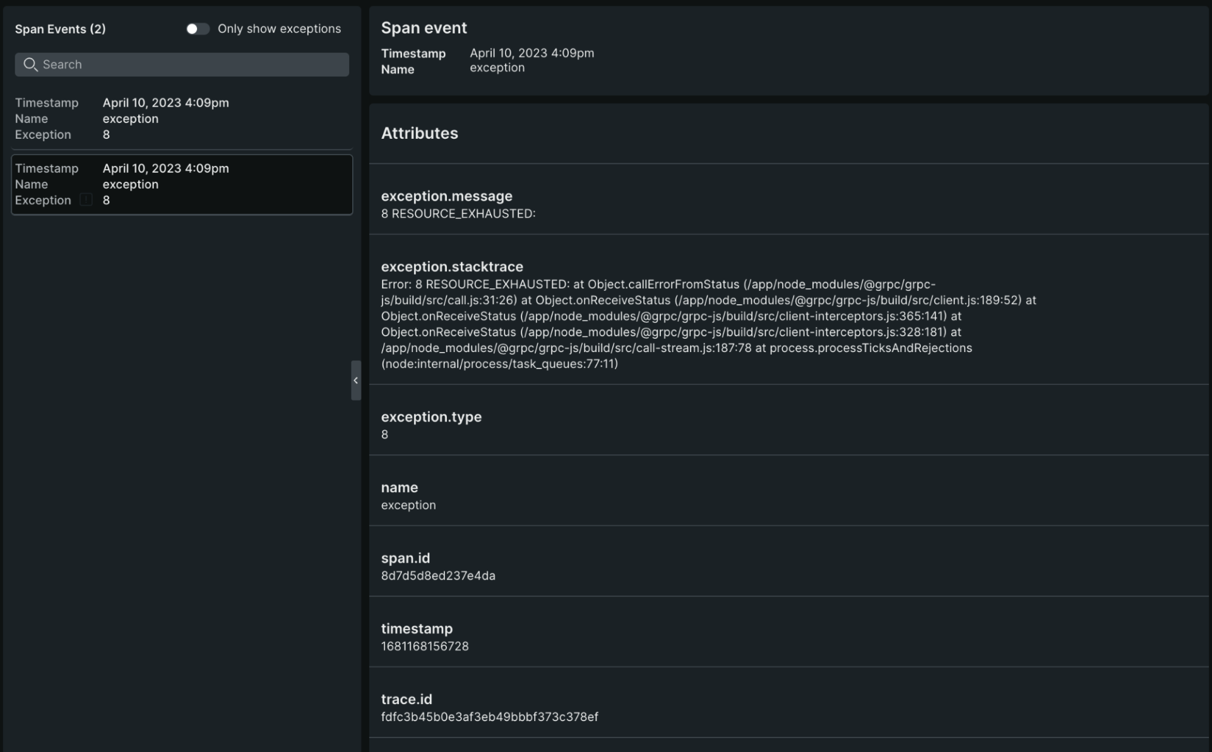1212x752 pixels.
Task: Click the search magnifier icon
Action: (x=30, y=64)
